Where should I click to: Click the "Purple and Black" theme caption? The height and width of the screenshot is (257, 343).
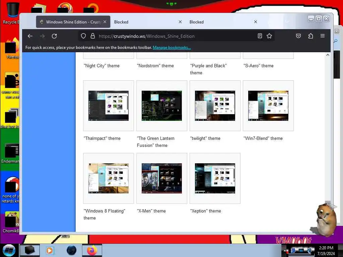coord(208,69)
